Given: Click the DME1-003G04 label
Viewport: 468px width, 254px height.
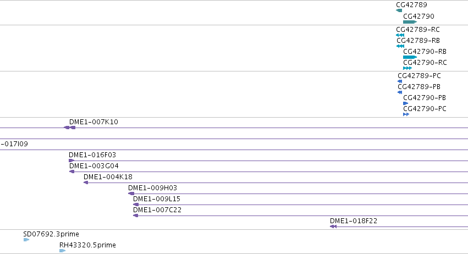Looking at the screenshot, I should 93,166.
